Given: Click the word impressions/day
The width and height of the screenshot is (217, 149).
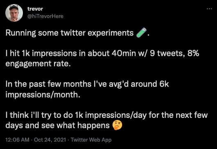Looking at the screenshot, I should pos(115,115).
